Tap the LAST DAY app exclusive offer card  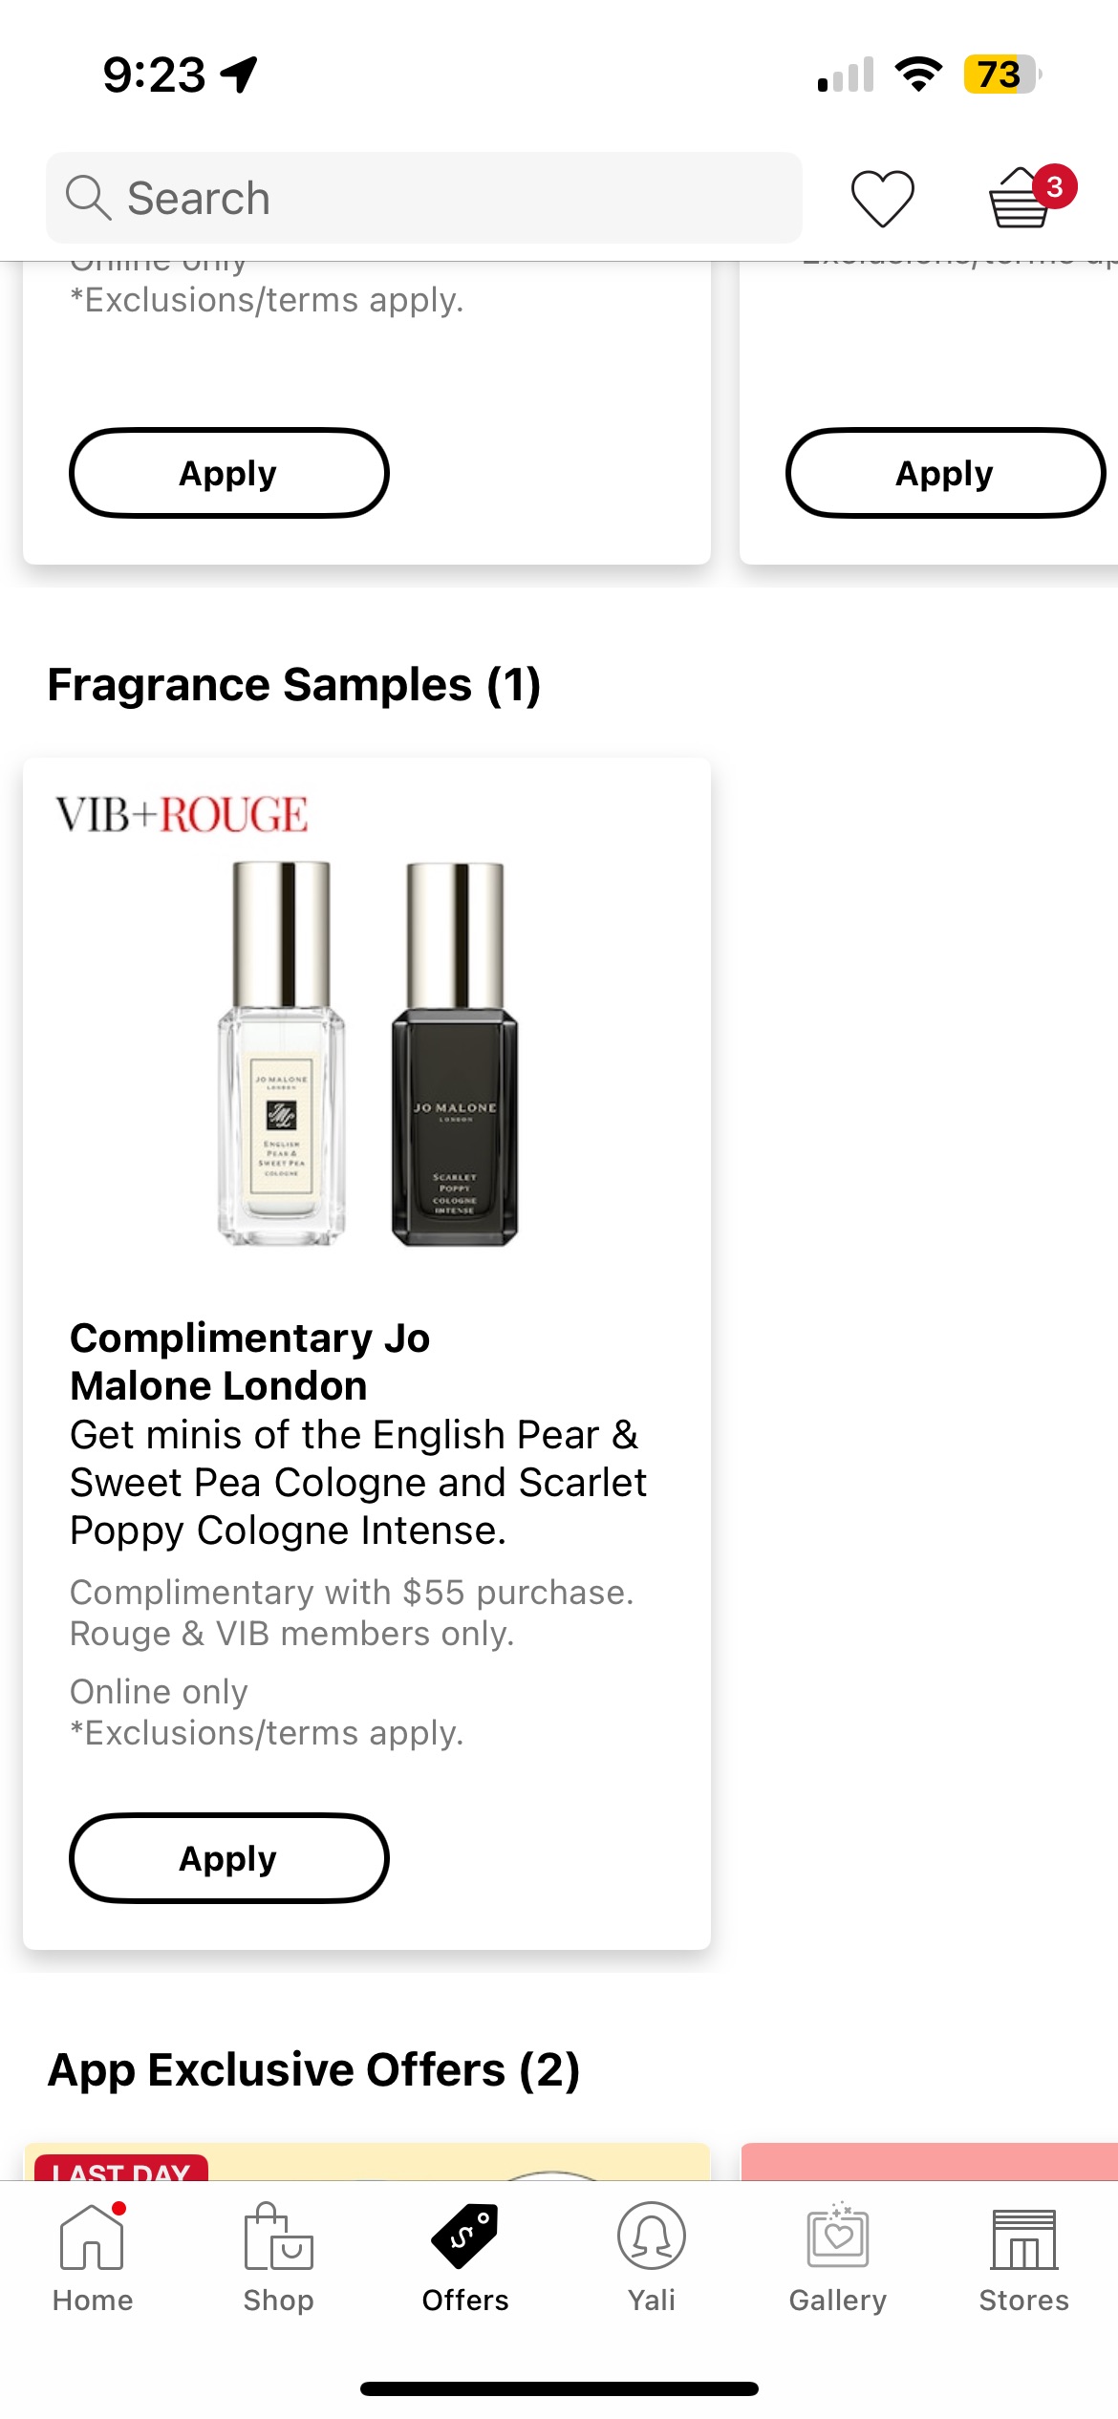[367, 2162]
